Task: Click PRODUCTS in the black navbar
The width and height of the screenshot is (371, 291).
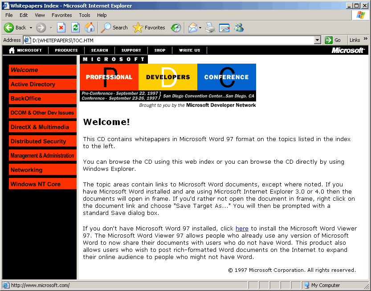Action: tap(66, 50)
